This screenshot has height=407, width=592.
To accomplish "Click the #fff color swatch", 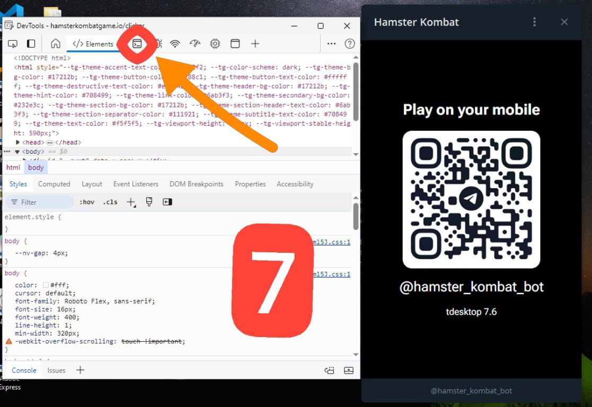I will pyautogui.click(x=46, y=285).
